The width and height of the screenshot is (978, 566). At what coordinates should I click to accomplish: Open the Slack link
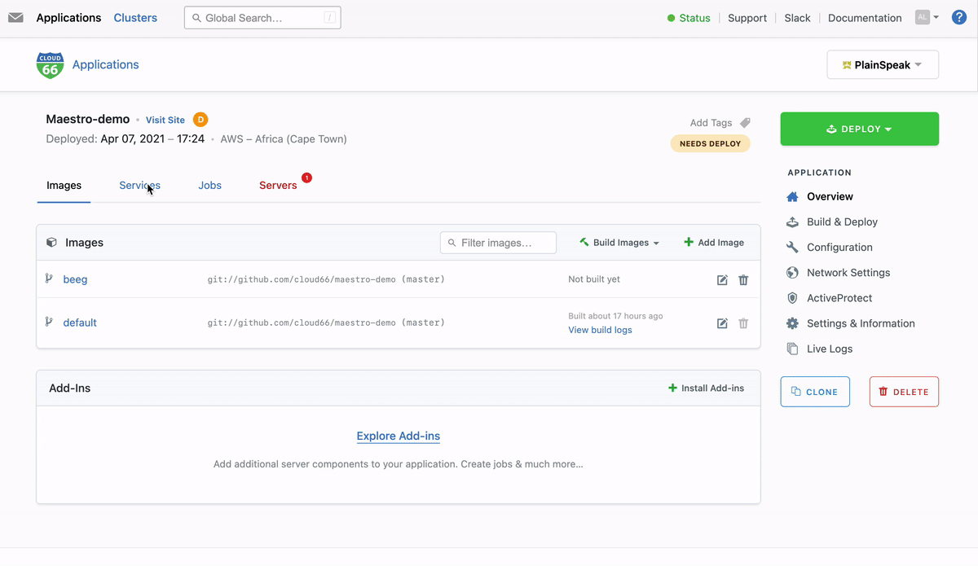pyautogui.click(x=797, y=18)
